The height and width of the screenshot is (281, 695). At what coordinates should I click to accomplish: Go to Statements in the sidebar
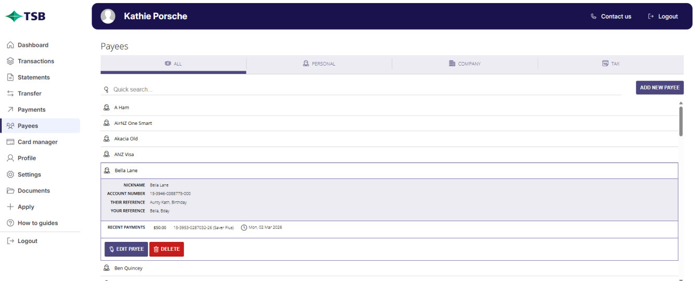[41, 78]
